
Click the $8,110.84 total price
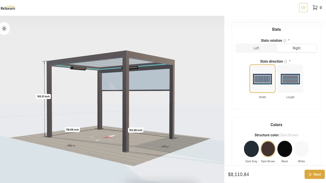(x=239, y=174)
